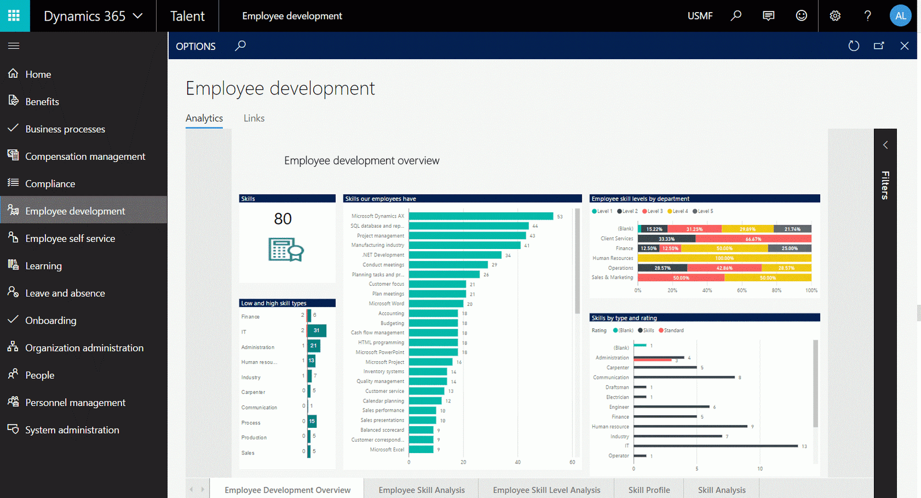Open the Employee Skill Analysis report tab
Viewport: 921px width, 498px height.
421,490
